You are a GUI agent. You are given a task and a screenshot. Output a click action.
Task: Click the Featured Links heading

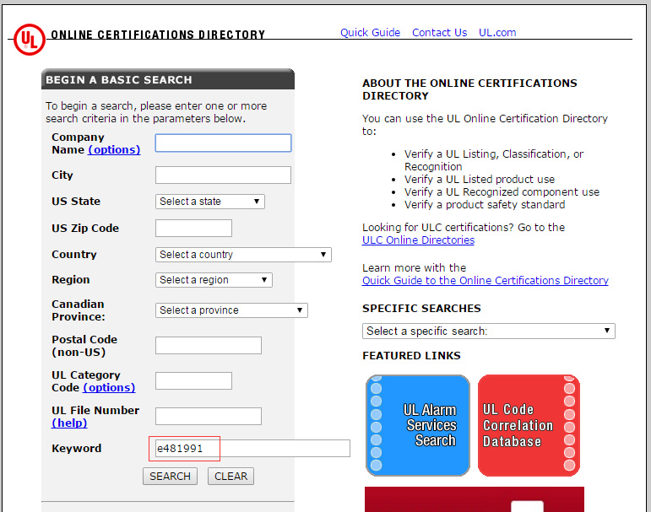tap(411, 356)
